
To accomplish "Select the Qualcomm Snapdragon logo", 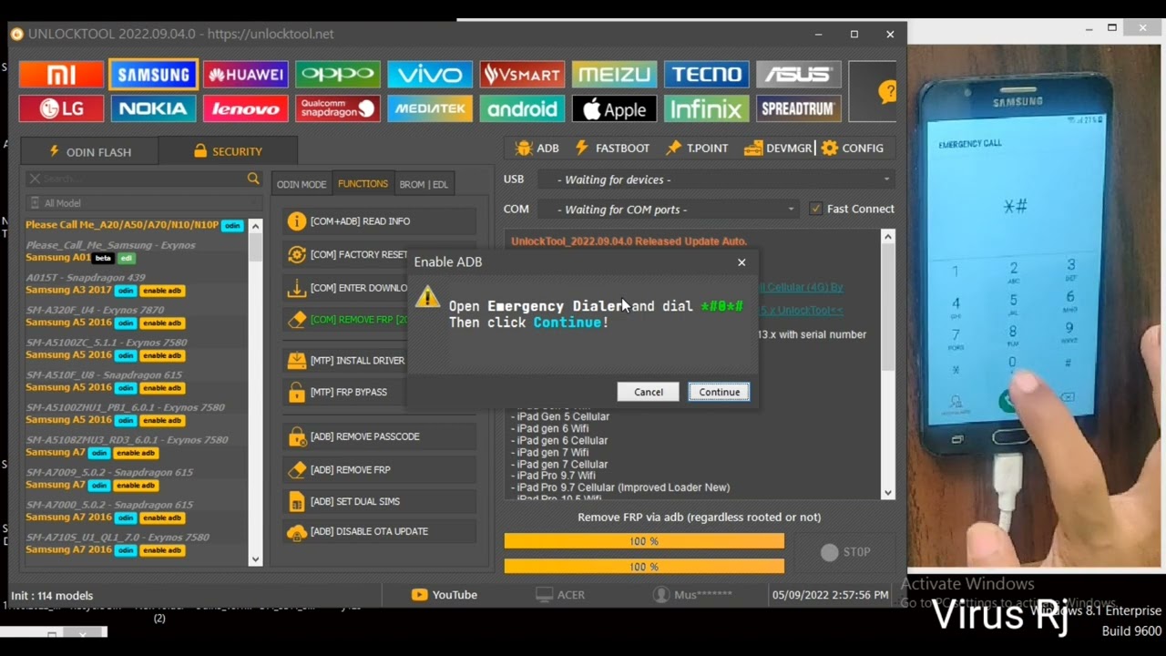I will pyautogui.click(x=338, y=109).
